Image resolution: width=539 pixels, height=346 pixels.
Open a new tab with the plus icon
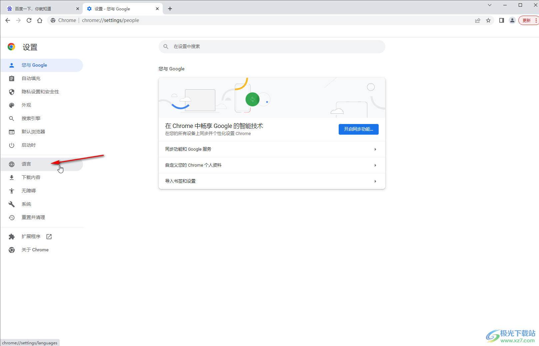pos(170,9)
